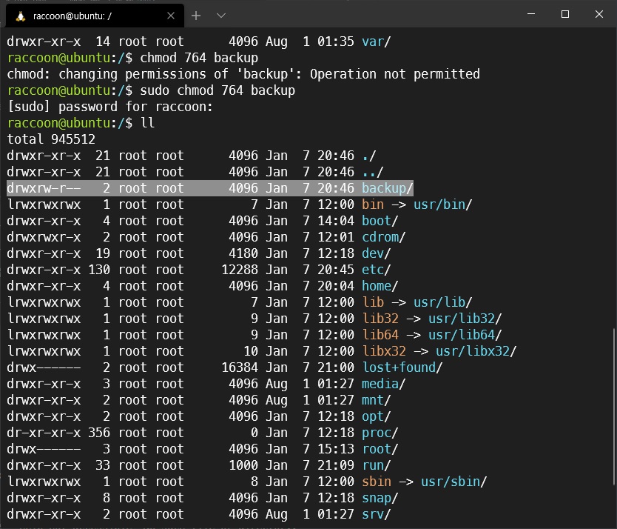This screenshot has height=529, width=617.
Task: Click the 'lib' symlink name
Action: tap(373, 302)
